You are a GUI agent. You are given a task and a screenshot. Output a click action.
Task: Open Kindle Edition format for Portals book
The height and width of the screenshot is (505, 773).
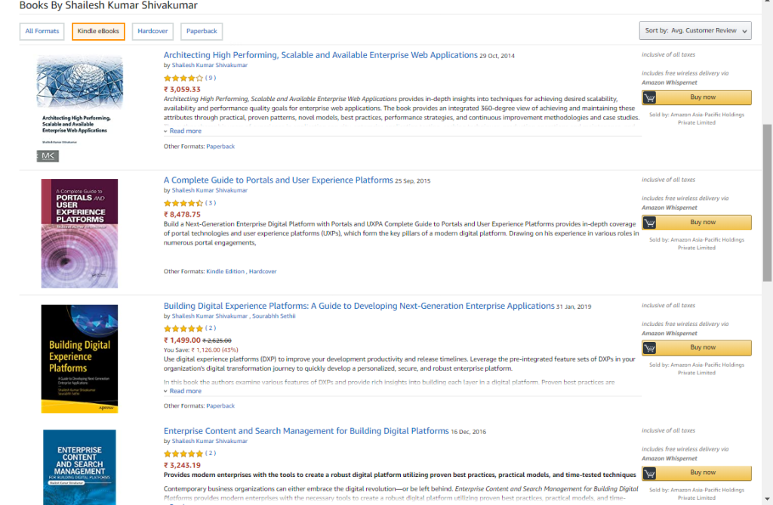coord(226,271)
